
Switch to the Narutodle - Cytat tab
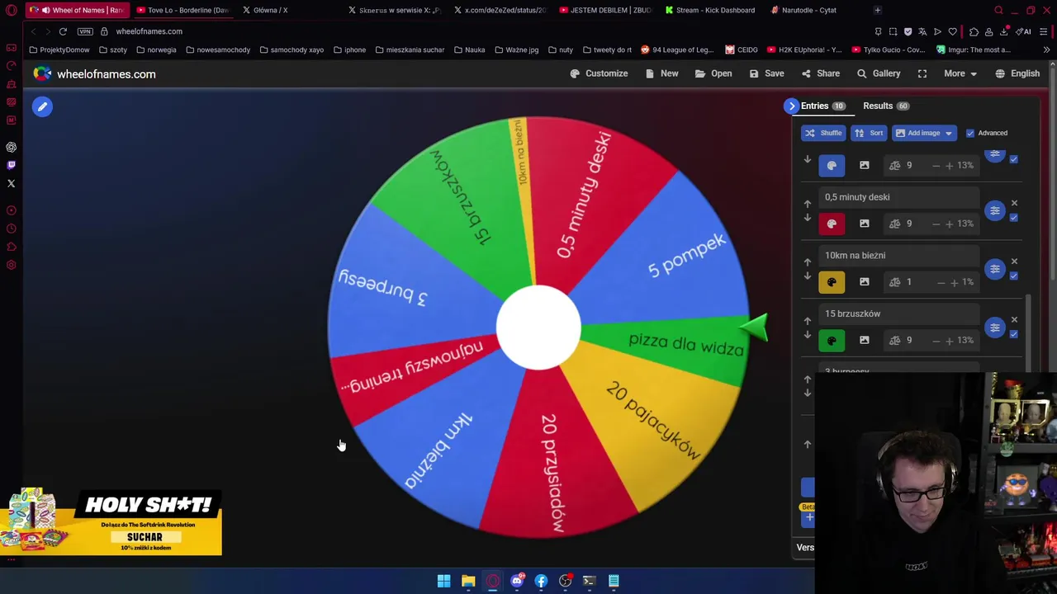[808, 10]
